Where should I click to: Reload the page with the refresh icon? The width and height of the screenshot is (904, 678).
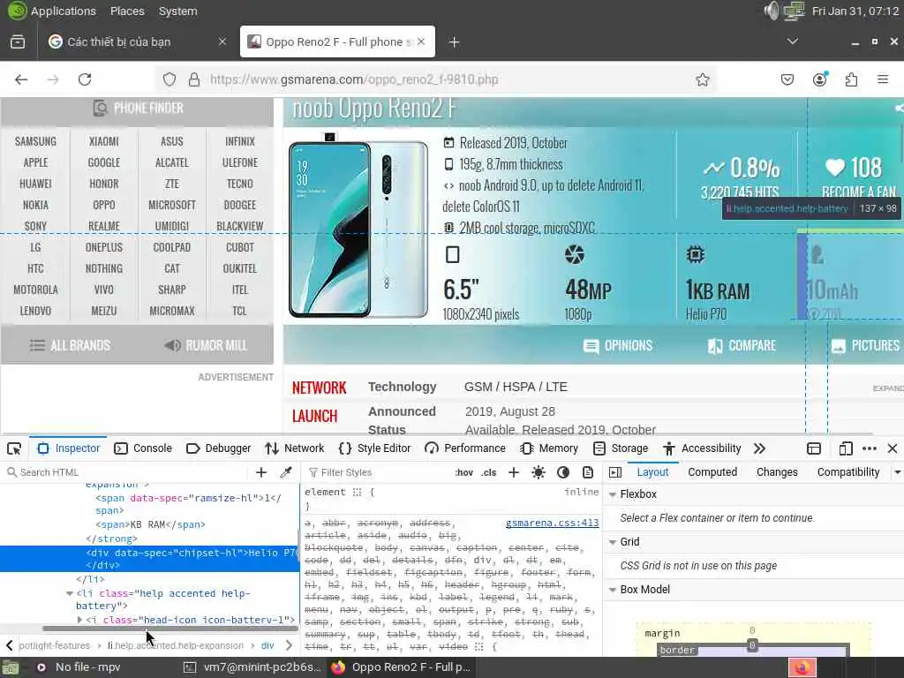(85, 79)
